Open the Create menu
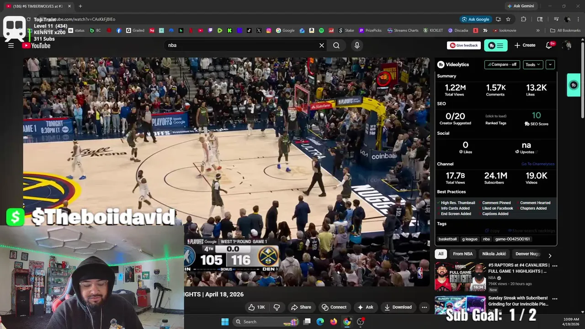This screenshot has width=585, height=329. (x=525, y=45)
